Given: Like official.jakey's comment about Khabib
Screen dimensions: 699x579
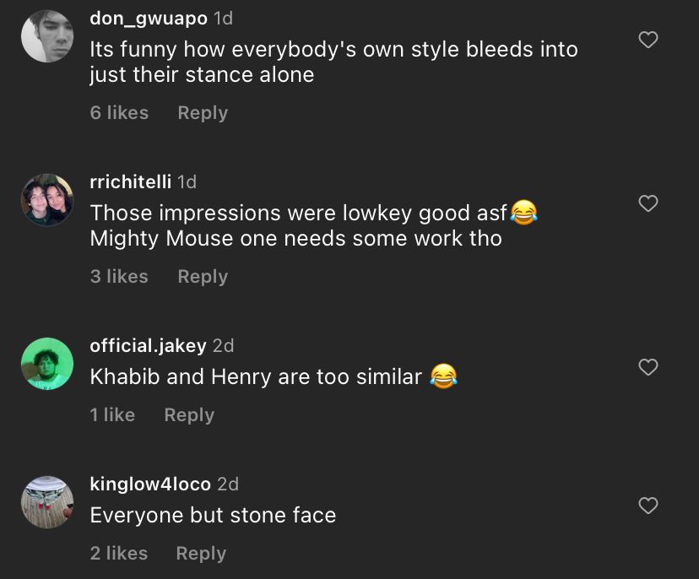Looking at the screenshot, I should [x=648, y=367].
